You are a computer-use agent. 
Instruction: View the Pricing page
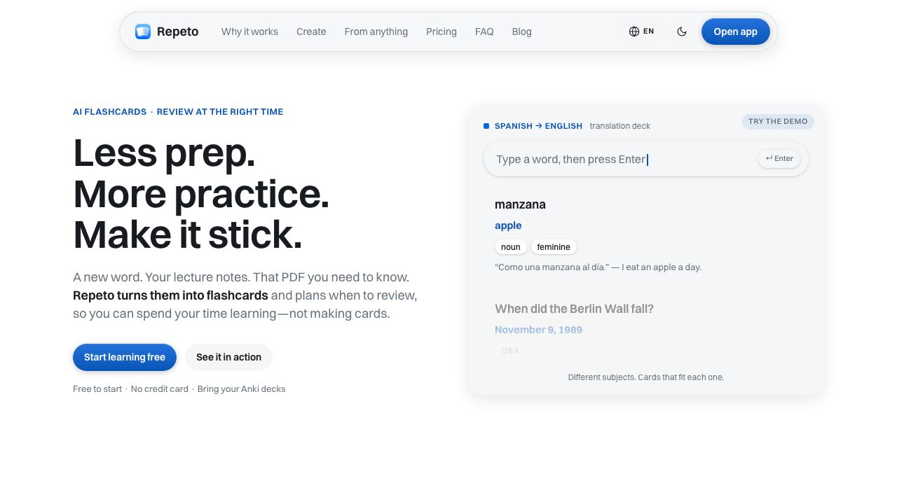[x=441, y=31]
